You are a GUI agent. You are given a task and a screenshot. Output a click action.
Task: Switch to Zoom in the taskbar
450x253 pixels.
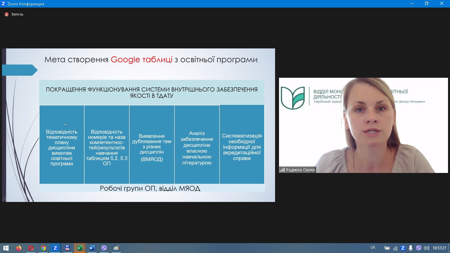(55, 248)
